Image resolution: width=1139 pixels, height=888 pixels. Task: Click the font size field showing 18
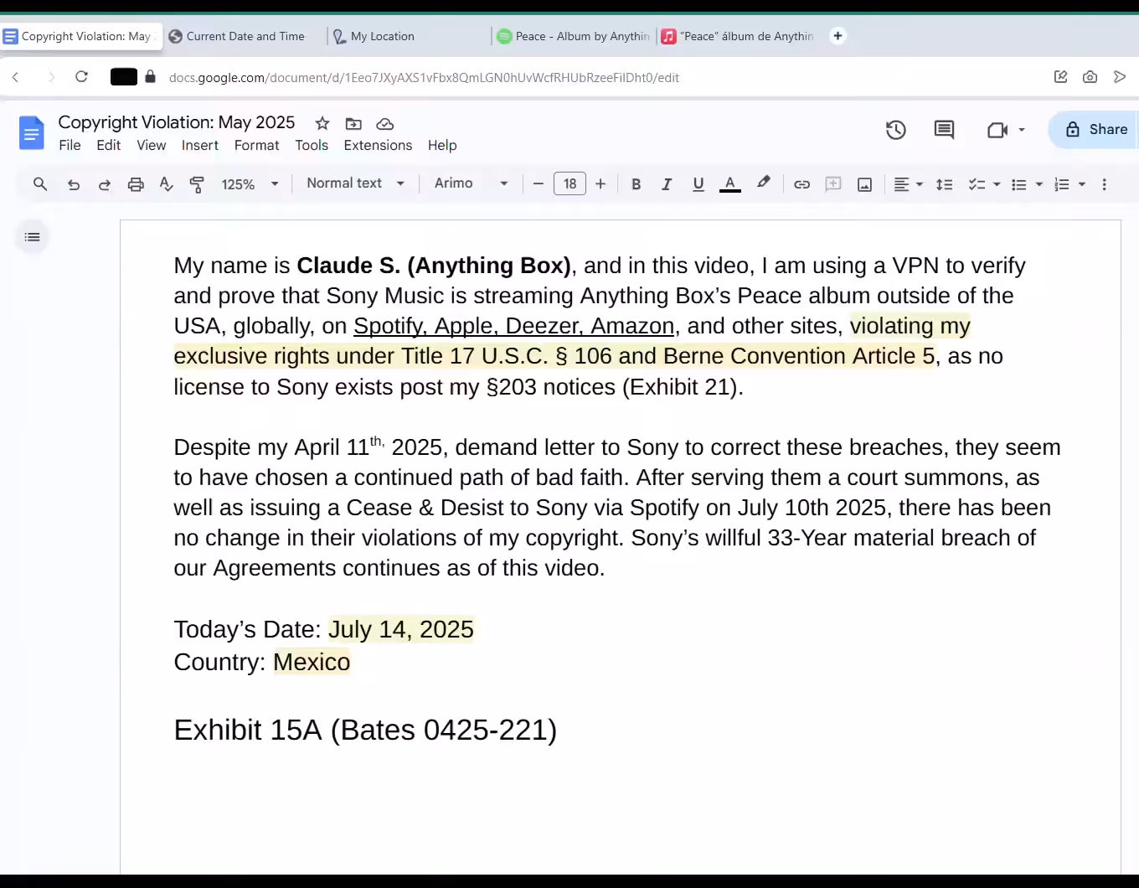(569, 183)
